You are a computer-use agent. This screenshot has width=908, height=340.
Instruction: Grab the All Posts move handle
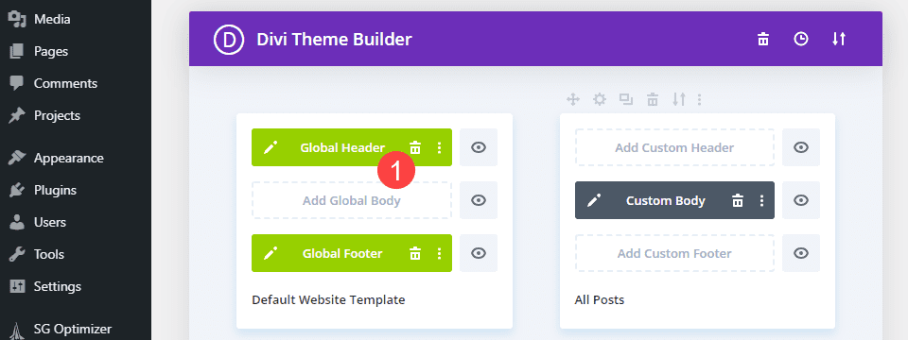tap(573, 99)
